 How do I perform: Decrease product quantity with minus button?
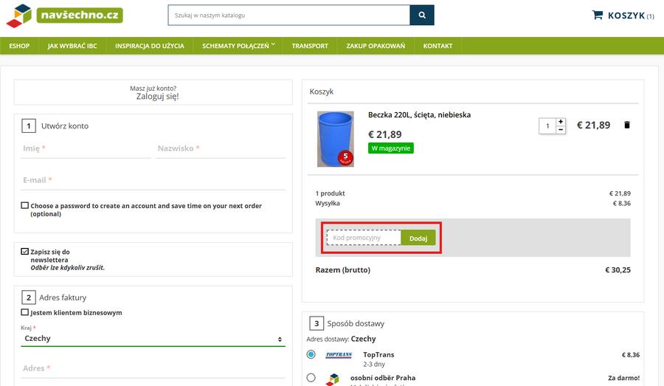coord(561,130)
